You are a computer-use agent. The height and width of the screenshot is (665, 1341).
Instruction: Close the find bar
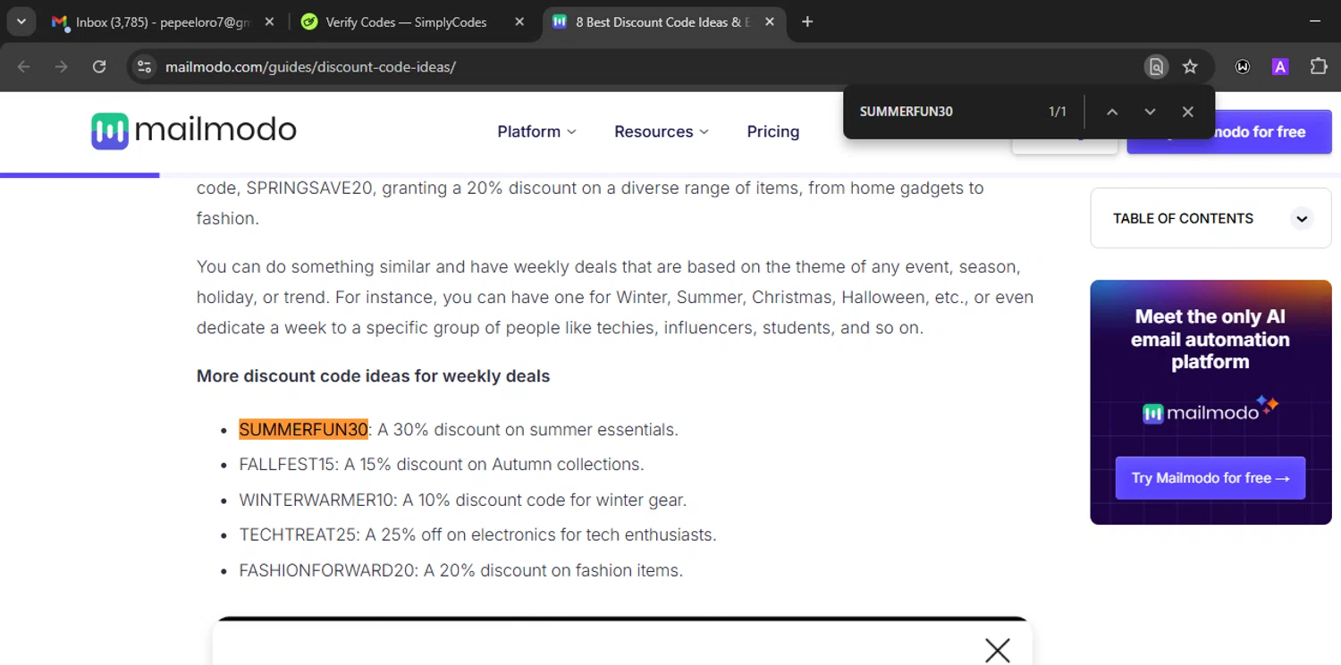(x=1187, y=112)
